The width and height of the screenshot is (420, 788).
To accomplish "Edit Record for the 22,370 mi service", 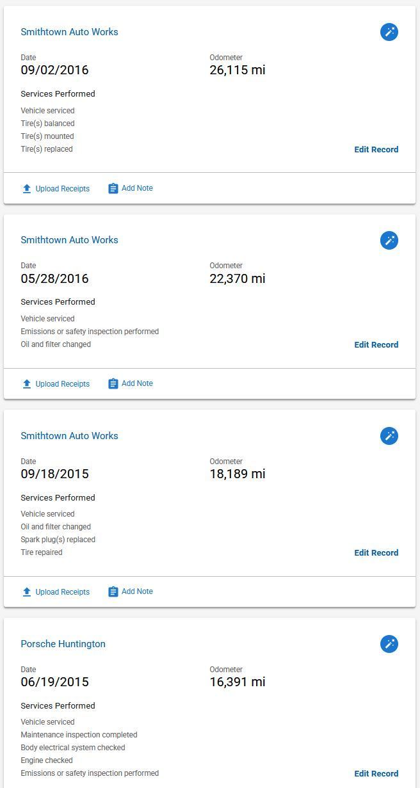I will (376, 344).
